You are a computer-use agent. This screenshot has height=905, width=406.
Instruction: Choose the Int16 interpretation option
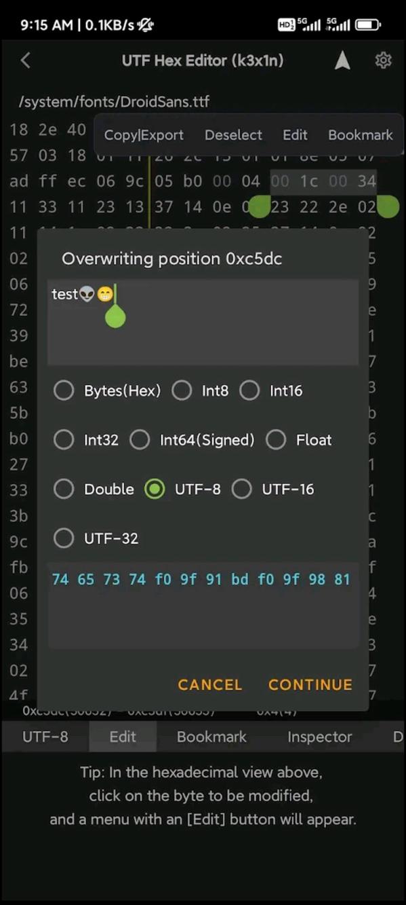tap(250, 390)
